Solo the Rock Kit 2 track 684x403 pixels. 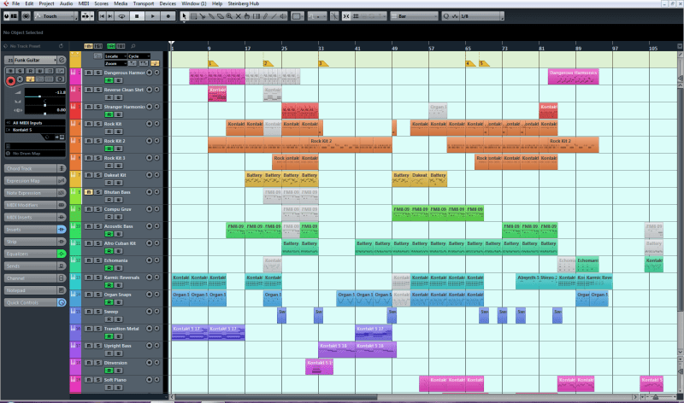pos(98,141)
